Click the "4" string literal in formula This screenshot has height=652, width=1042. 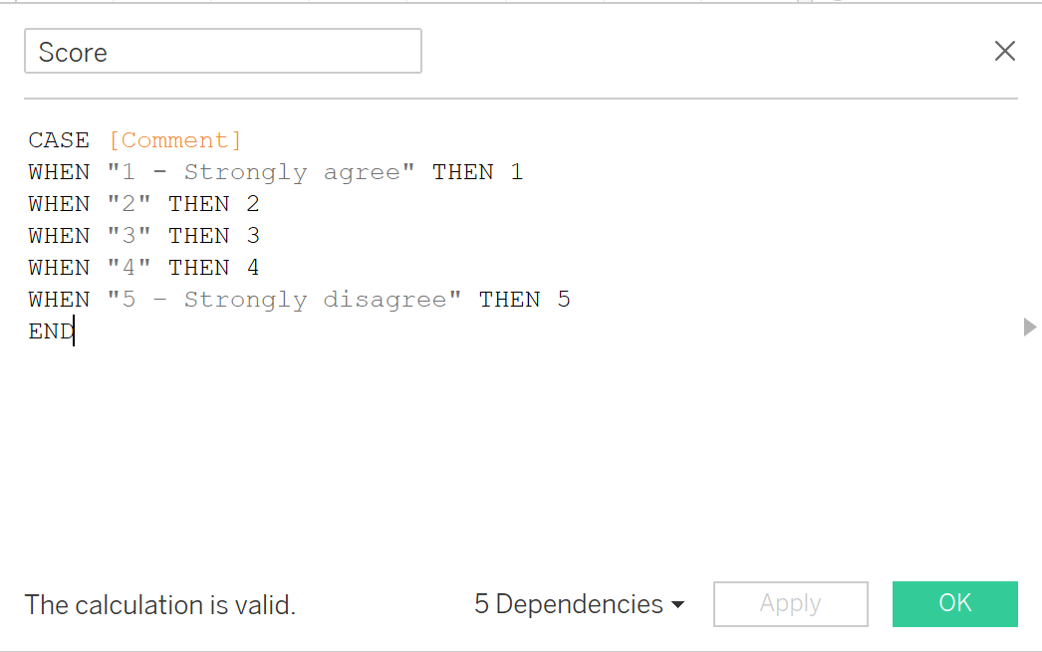[129, 268]
